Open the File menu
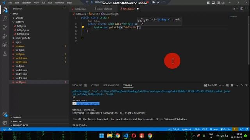The width and height of the screenshot is (250, 140). pos(10,3)
